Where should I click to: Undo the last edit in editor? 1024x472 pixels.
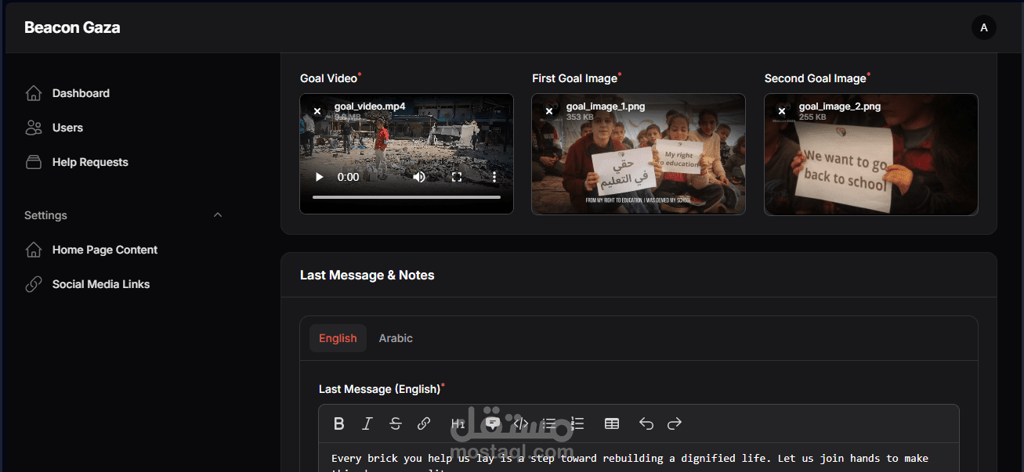(x=646, y=423)
